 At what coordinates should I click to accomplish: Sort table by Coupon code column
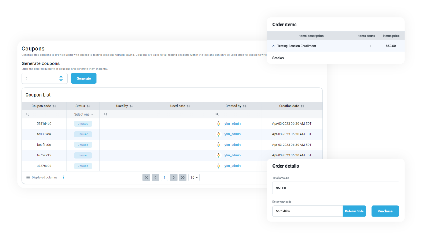(x=54, y=106)
